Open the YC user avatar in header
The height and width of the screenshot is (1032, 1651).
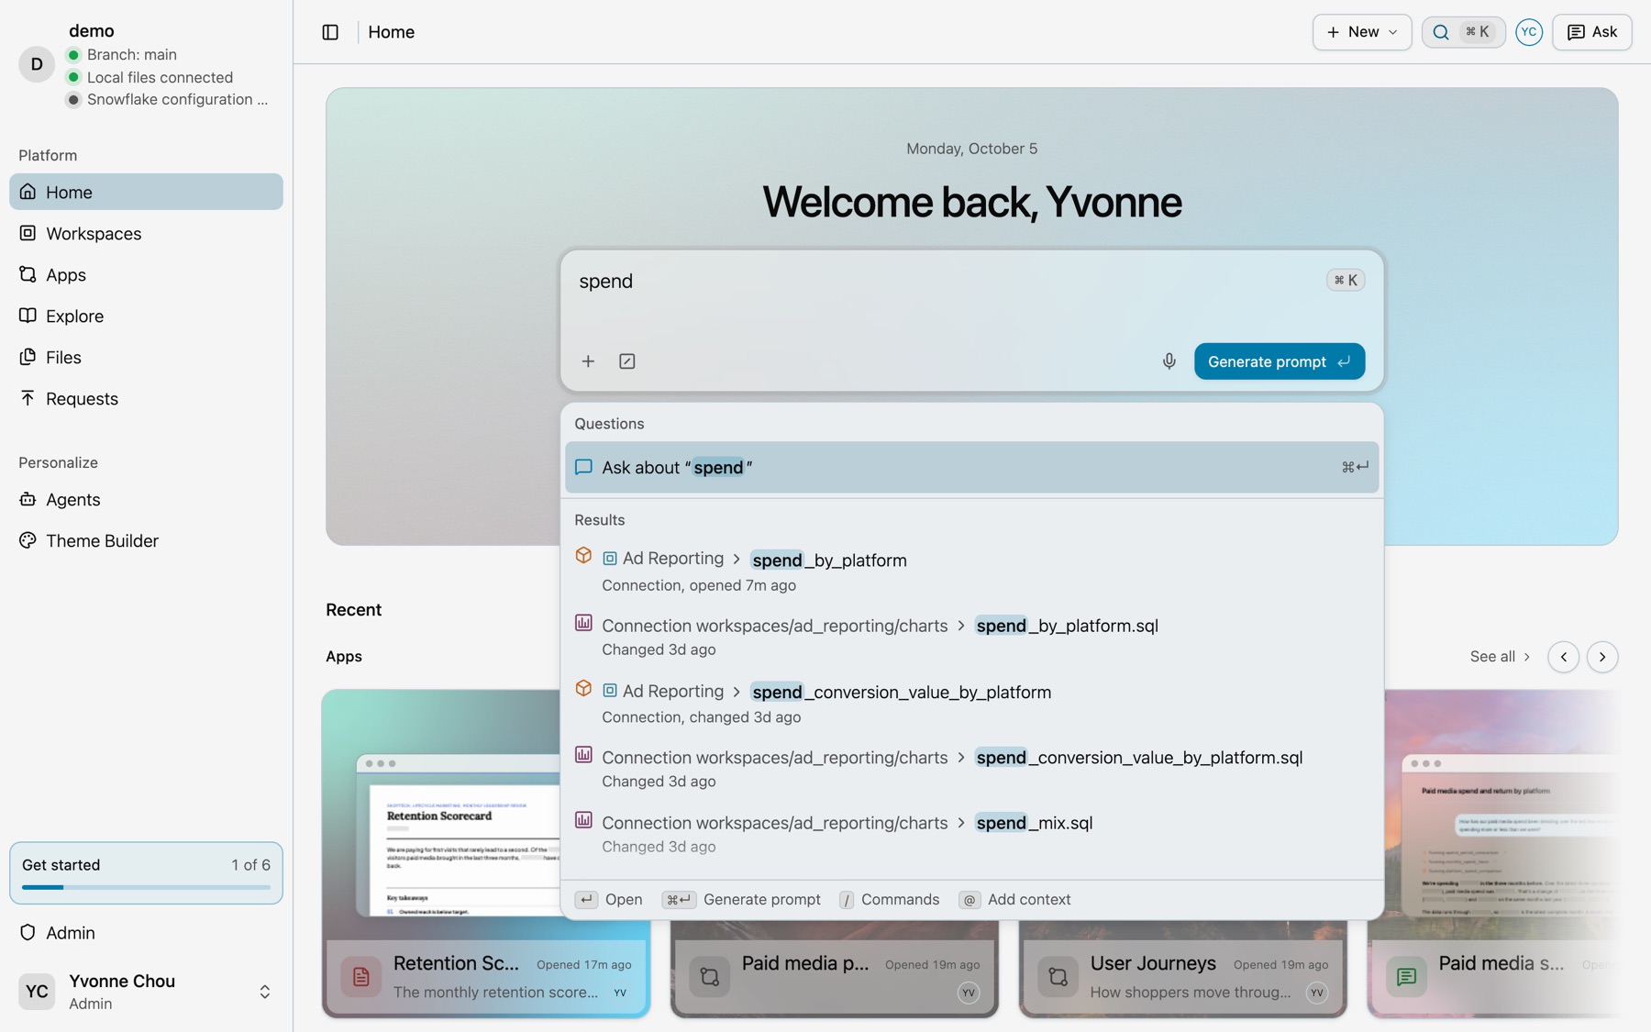(1528, 32)
